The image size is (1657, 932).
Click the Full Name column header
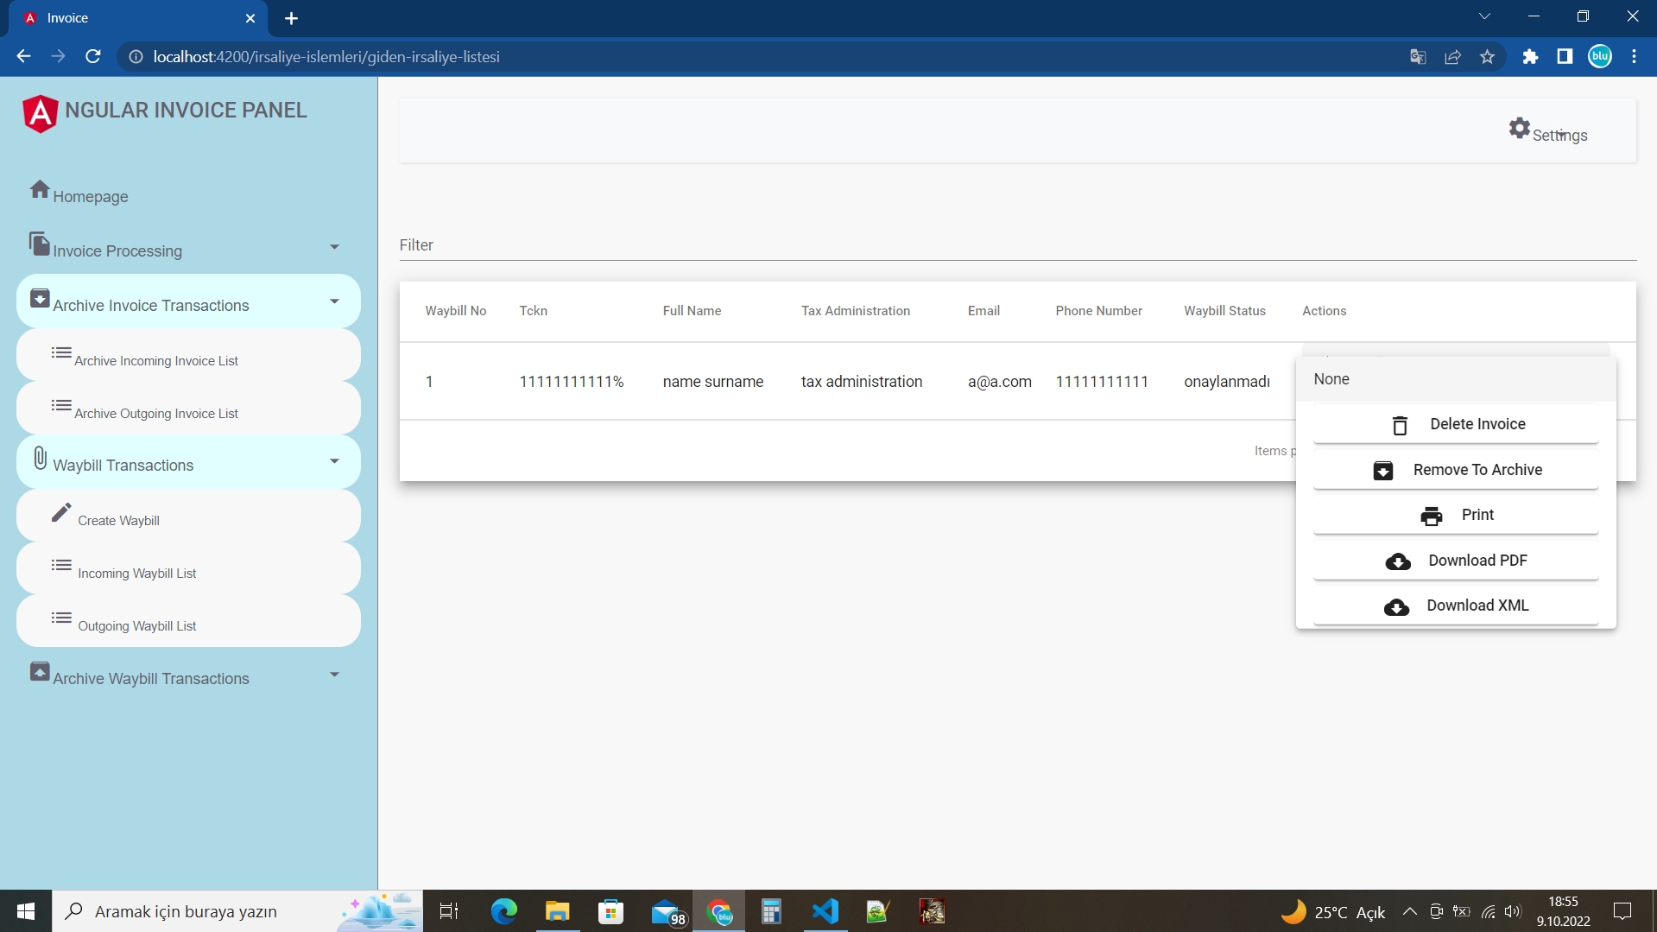[692, 311]
